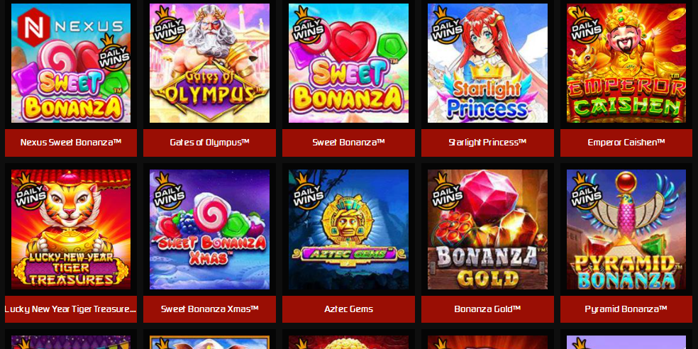Click the Gates of Olympus™ red label
698x349 pixels.
pyautogui.click(x=210, y=143)
